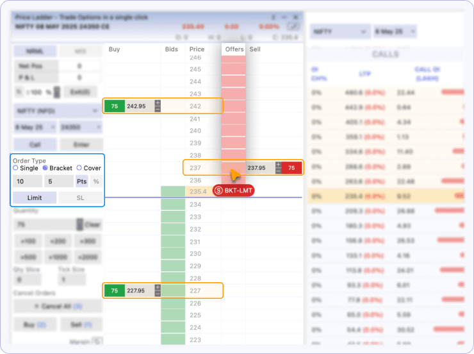The width and height of the screenshot is (474, 354).
Task: Click the Bids cell at price 229
Action: [173, 266]
